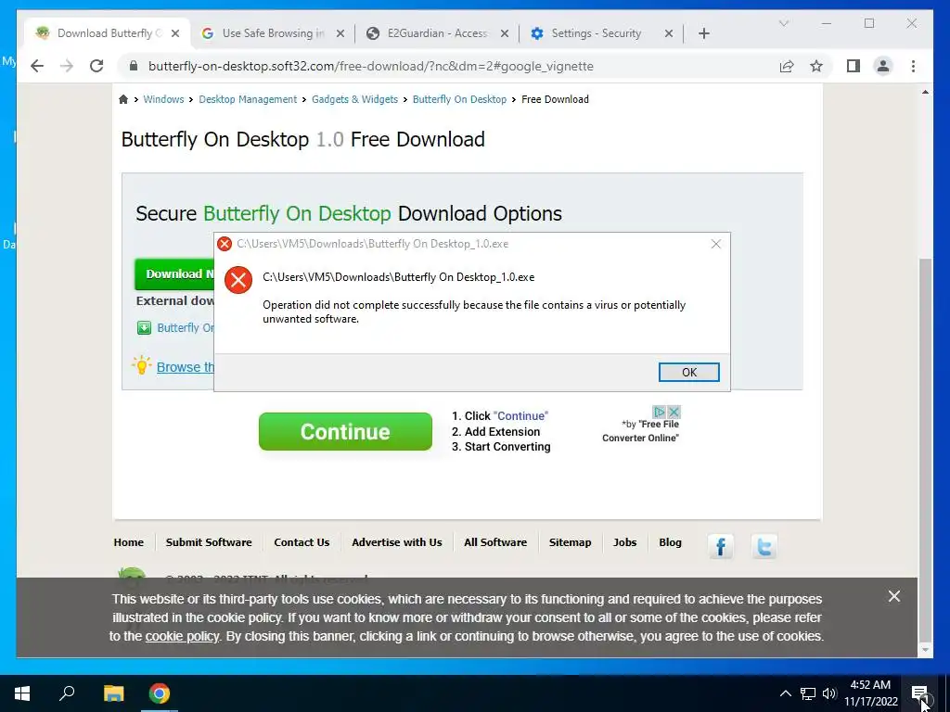The image size is (950, 712).
Task: Bookmark this page with the star
Action: coord(816,66)
